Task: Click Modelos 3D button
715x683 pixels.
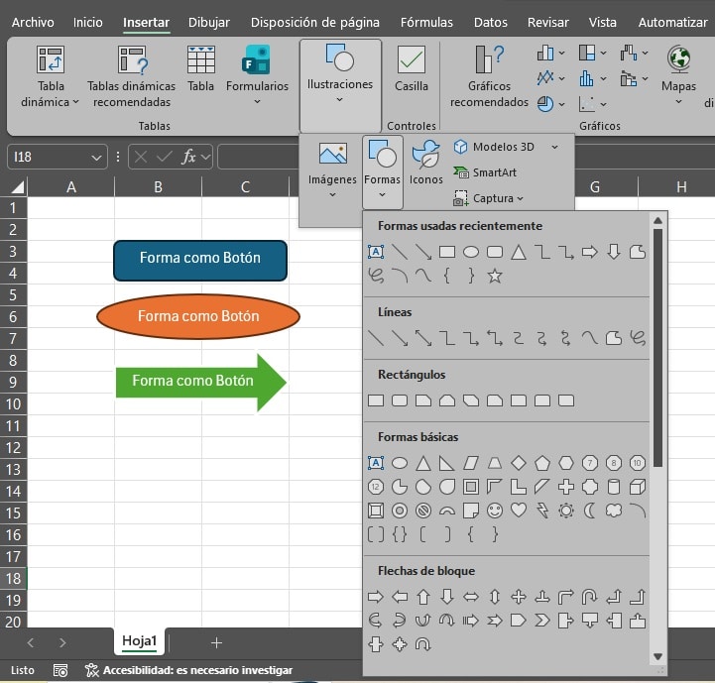Action: 495,147
